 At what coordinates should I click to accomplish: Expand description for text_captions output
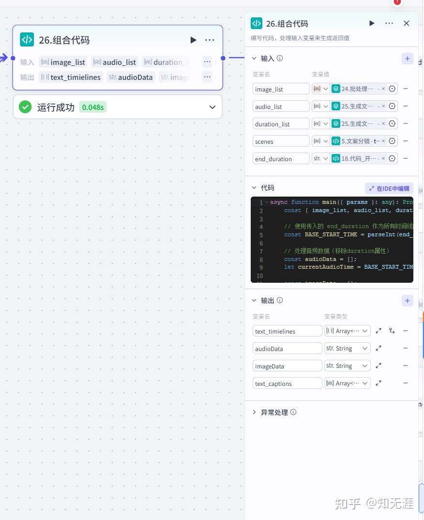tap(378, 383)
